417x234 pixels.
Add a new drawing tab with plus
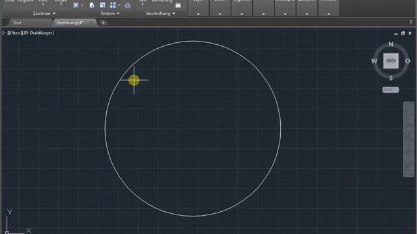(103, 23)
